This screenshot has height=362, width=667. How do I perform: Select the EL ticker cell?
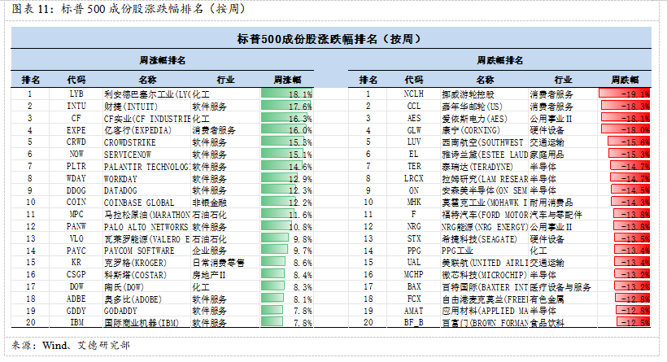click(413, 154)
